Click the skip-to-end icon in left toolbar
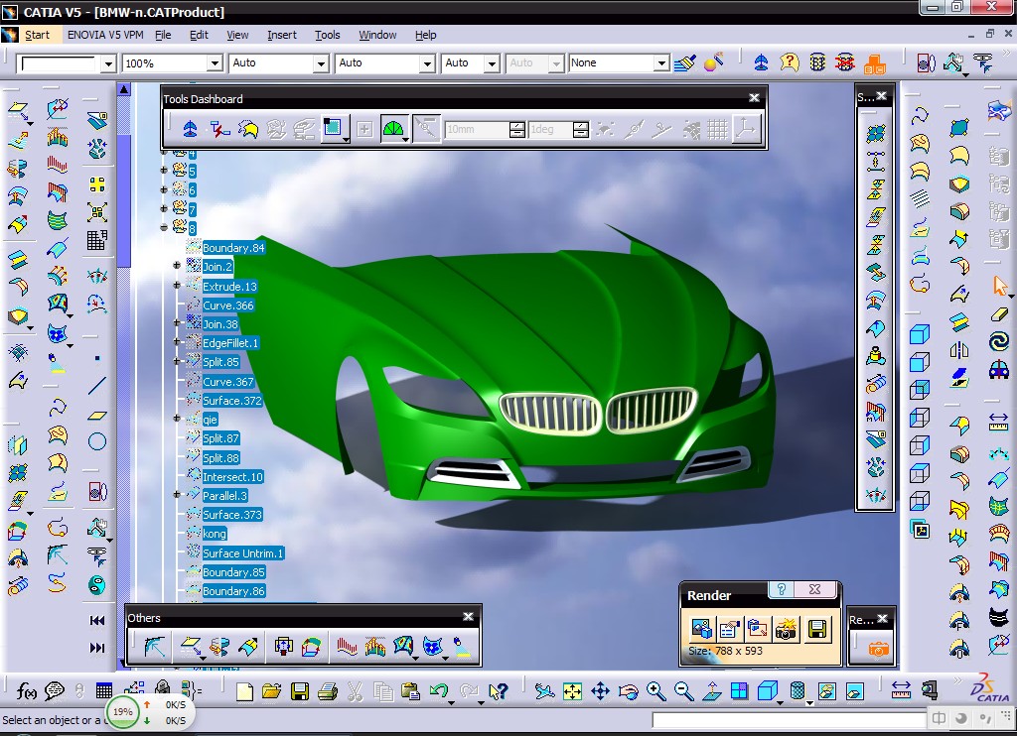 tap(97, 648)
